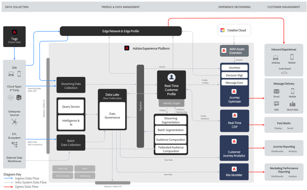The image size is (307, 190).
Task: Select the Streaming Data Collection box
Action: [x=71, y=85]
